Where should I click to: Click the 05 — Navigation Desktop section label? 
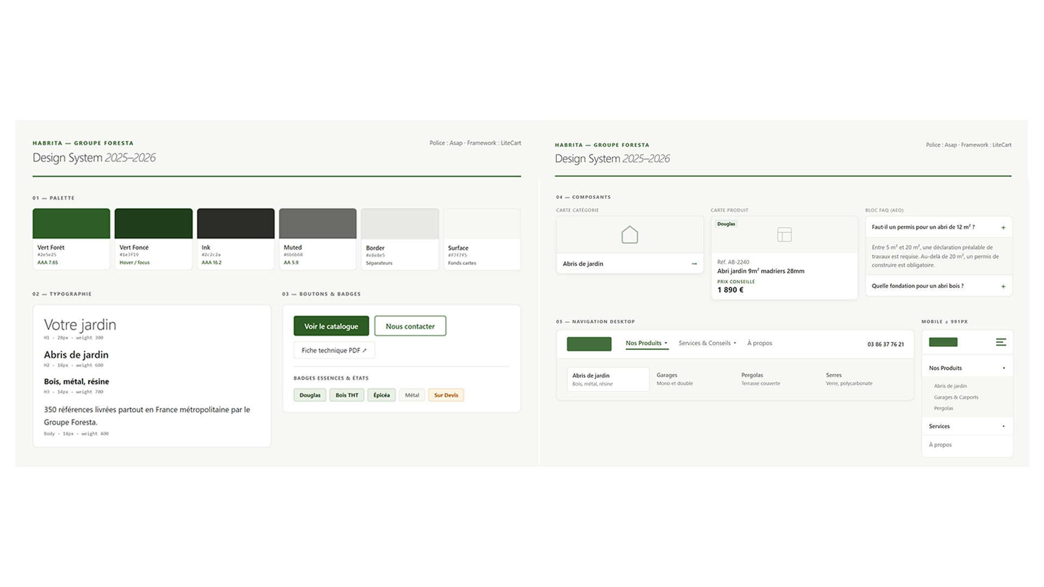click(x=595, y=322)
